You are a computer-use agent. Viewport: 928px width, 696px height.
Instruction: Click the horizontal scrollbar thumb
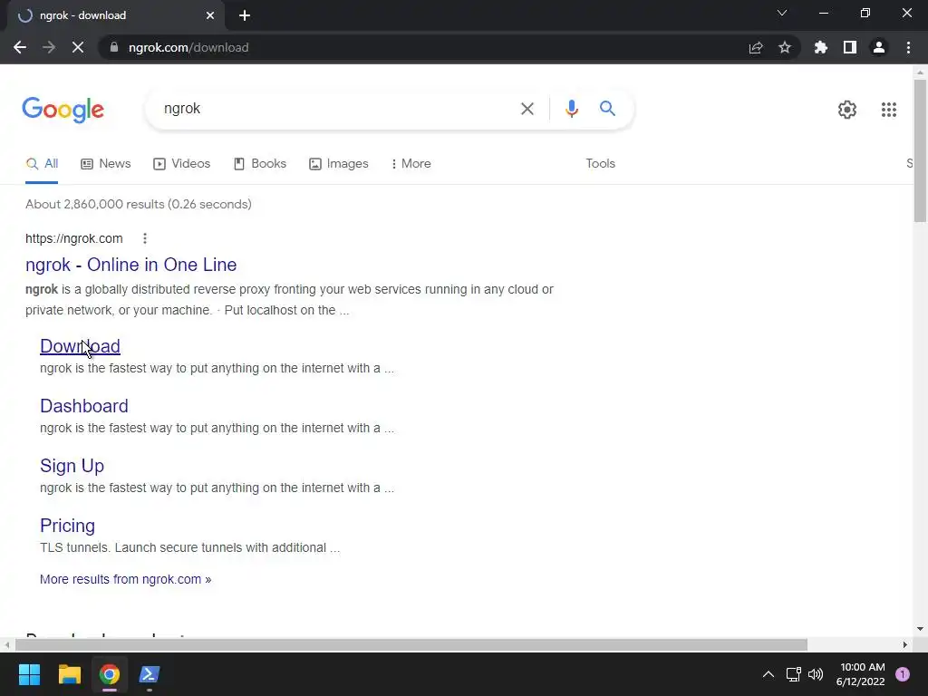[x=411, y=644]
